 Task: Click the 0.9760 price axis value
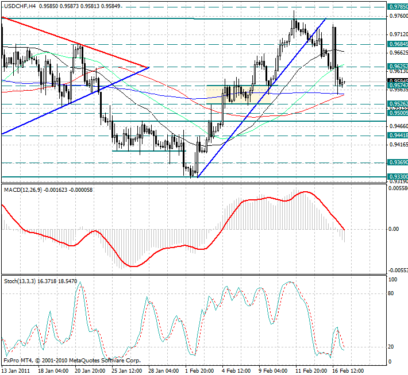[398, 16]
